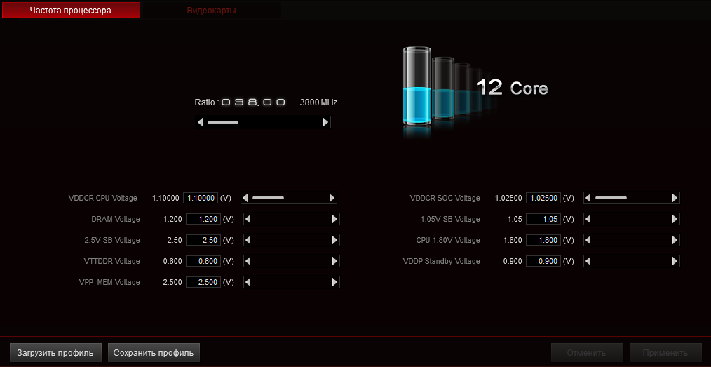711x367 pixels.
Task: Click the VPP_MEM Voltage 2.500 input box
Action: (203, 282)
